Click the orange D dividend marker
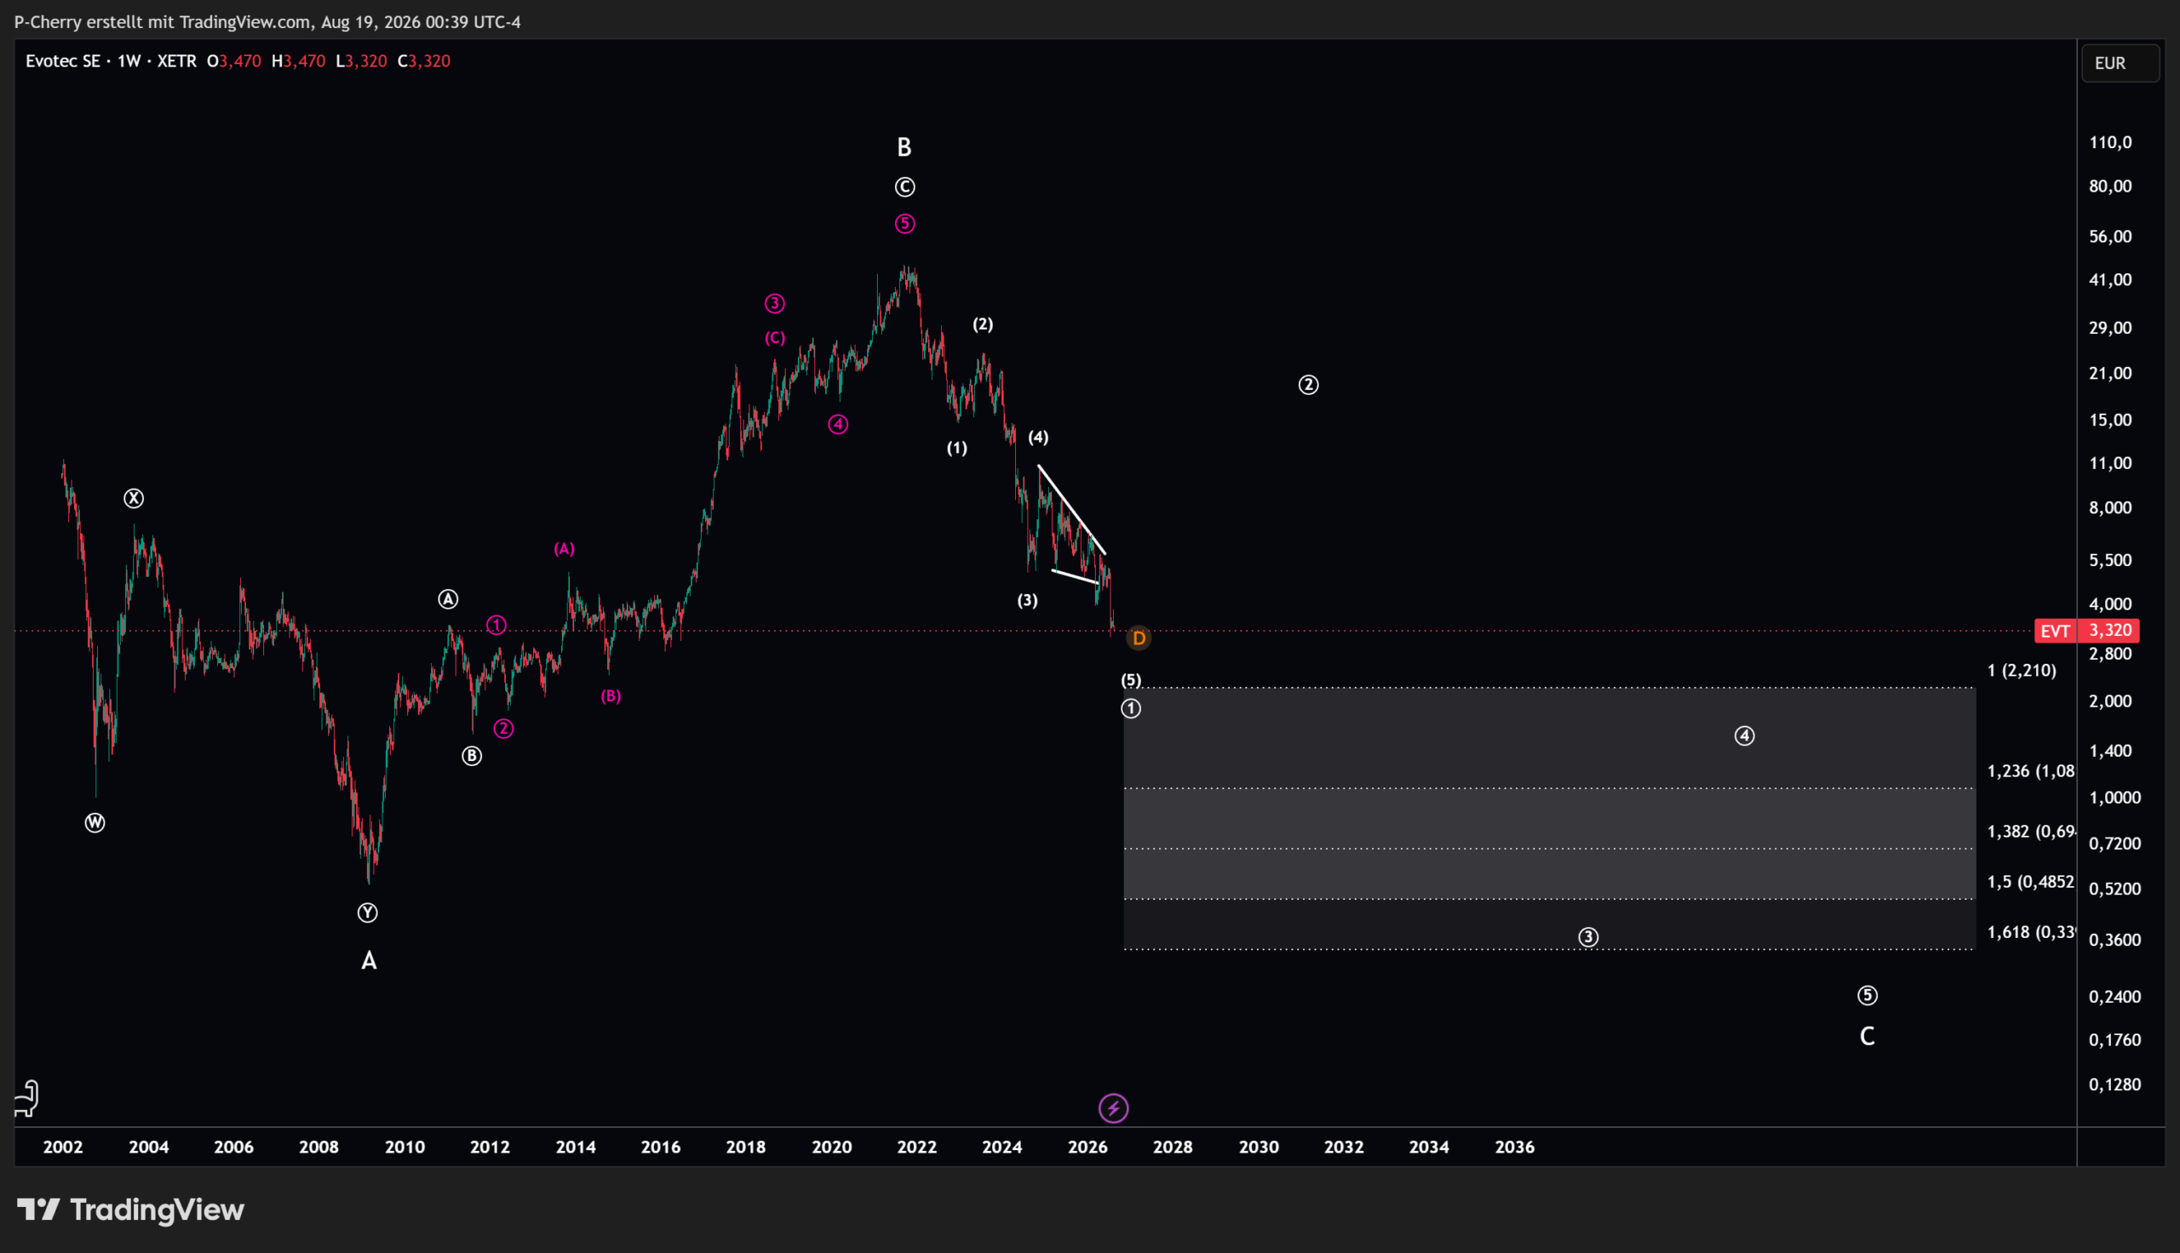 pyautogui.click(x=1139, y=638)
